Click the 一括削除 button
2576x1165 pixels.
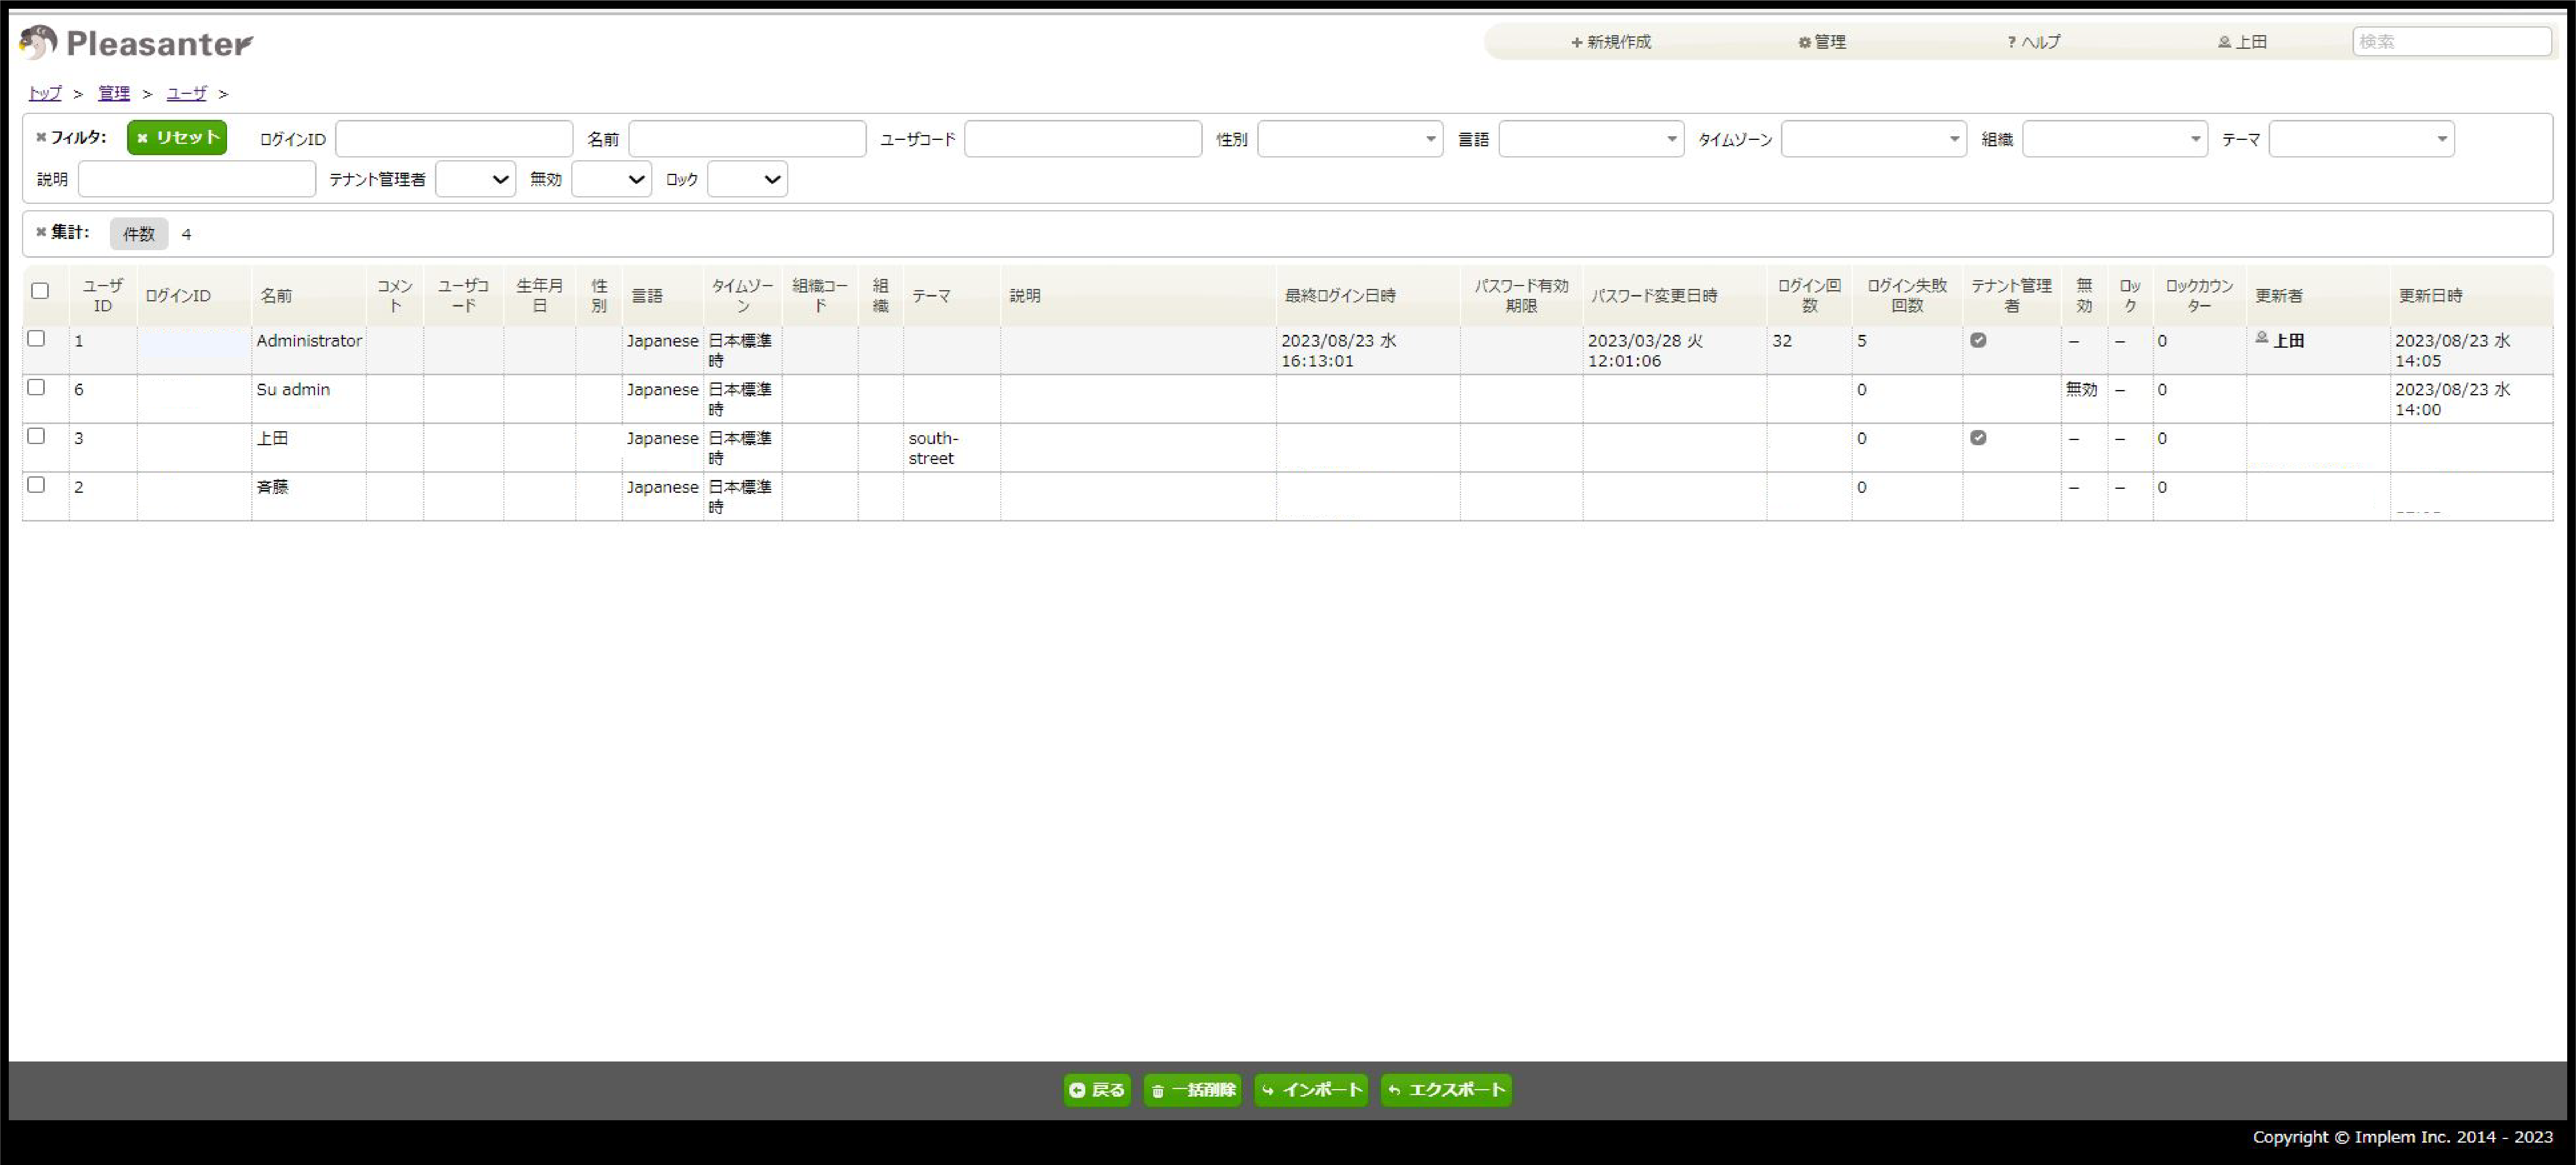coord(1192,1090)
